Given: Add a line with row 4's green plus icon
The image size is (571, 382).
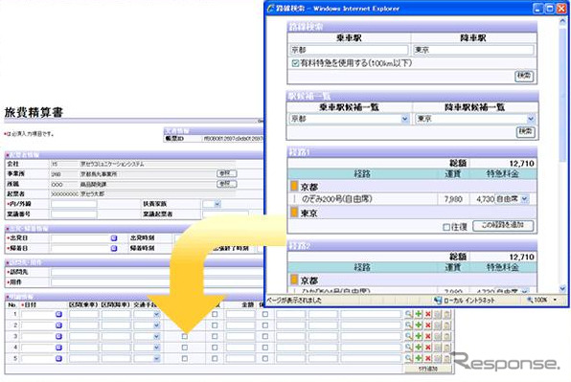Looking at the screenshot, I should point(419,348).
